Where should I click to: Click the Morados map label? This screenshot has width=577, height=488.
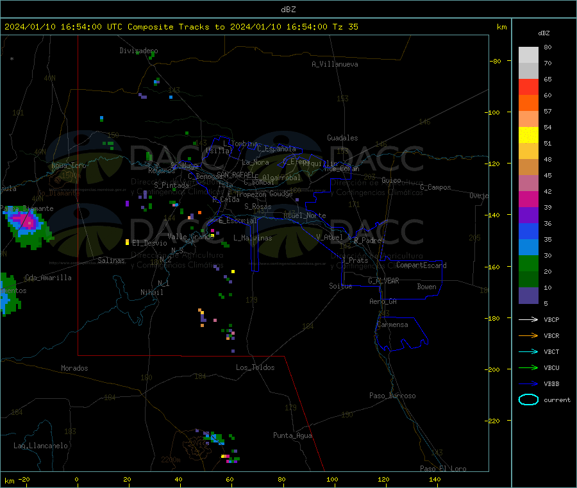(x=74, y=368)
